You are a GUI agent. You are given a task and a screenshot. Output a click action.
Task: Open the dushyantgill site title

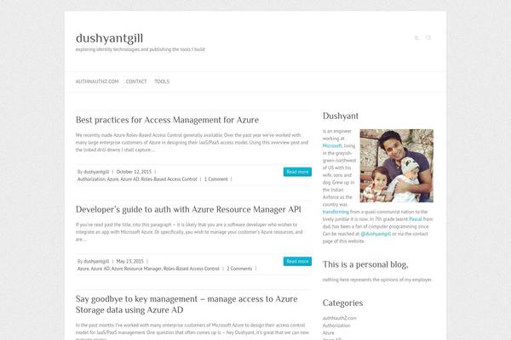tap(109, 38)
